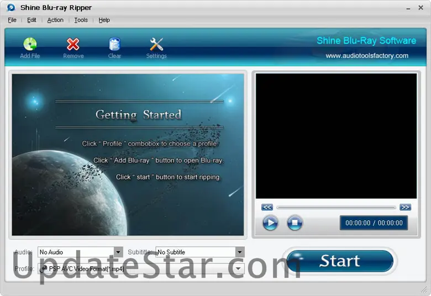
Task: Click the window resize grip corner
Action: tap(424, 289)
